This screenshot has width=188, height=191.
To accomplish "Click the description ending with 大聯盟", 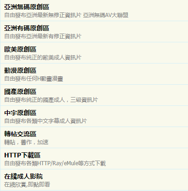I will tap(66, 15).
